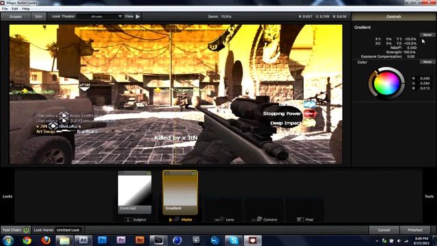Reset the Gradient parameters
This screenshot has height=246, width=437.
(x=427, y=35)
